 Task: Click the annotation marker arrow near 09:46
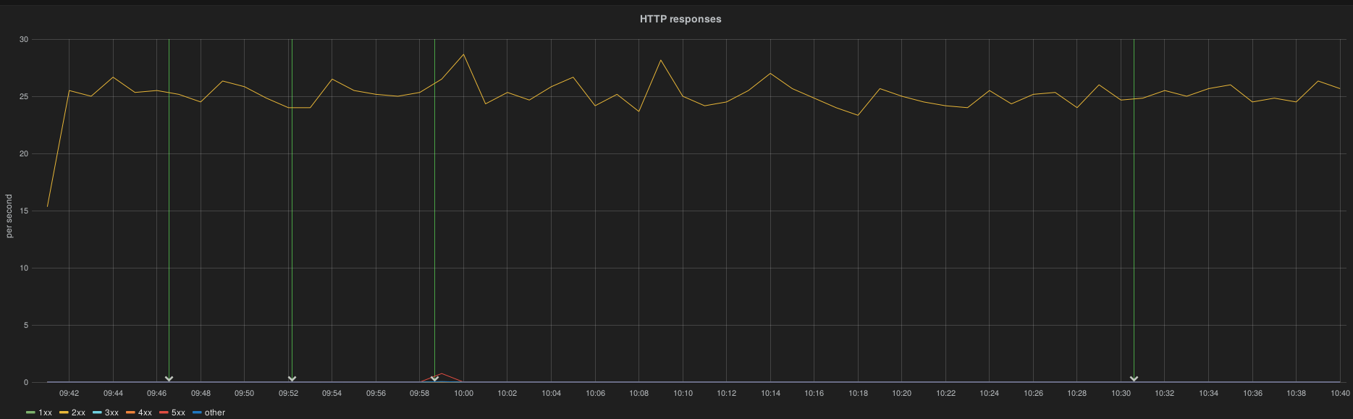click(169, 378)
